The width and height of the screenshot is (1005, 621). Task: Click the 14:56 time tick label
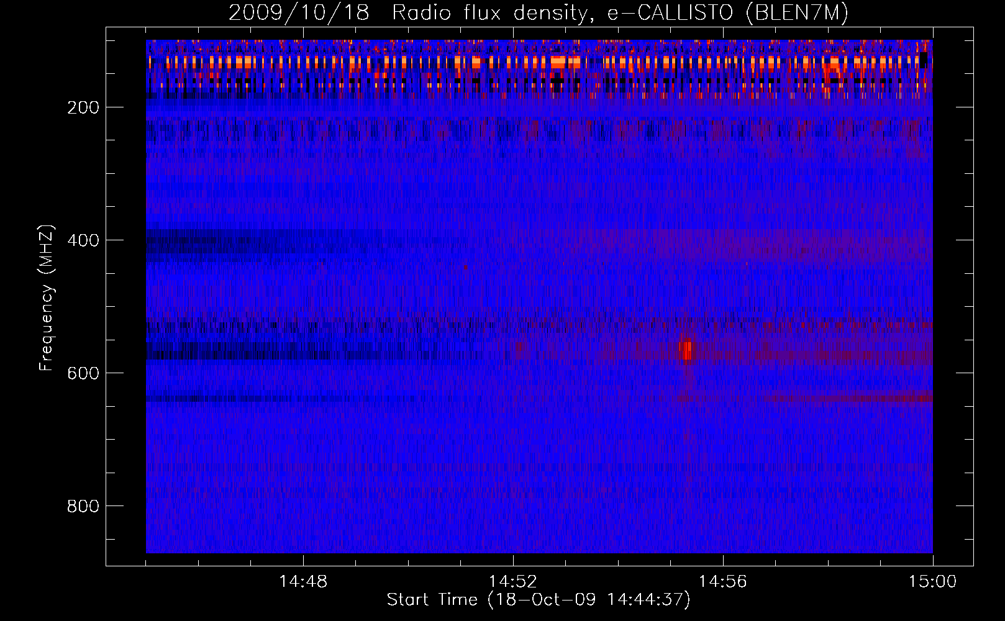click(x=723, y=582)
